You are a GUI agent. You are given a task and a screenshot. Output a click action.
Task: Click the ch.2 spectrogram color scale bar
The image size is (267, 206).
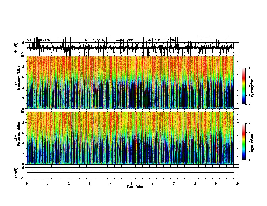(244, 142)
